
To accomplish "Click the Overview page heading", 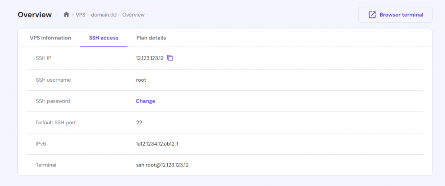I will 34,15.
